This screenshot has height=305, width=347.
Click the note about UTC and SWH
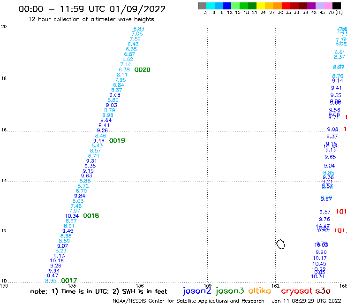pyautogui.click(x=98, y=291)
